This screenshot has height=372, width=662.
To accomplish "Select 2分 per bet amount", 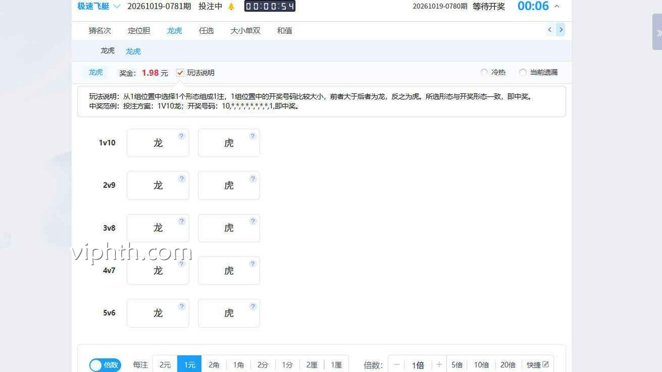I will [x=263, y=365].
